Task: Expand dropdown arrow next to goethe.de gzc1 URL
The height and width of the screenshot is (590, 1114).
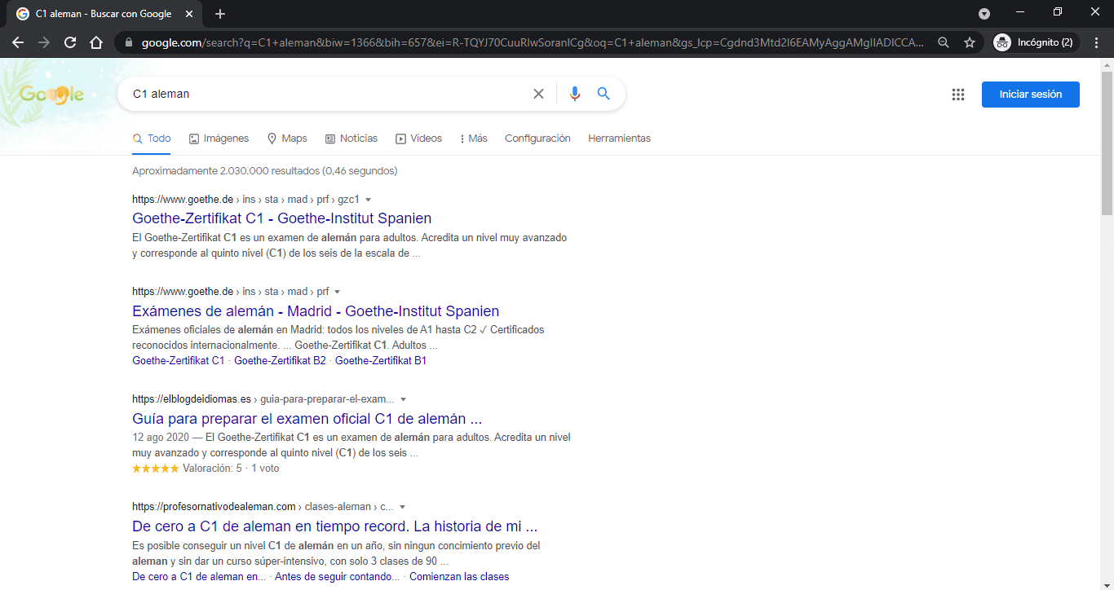Action: [x=369, y=200]
